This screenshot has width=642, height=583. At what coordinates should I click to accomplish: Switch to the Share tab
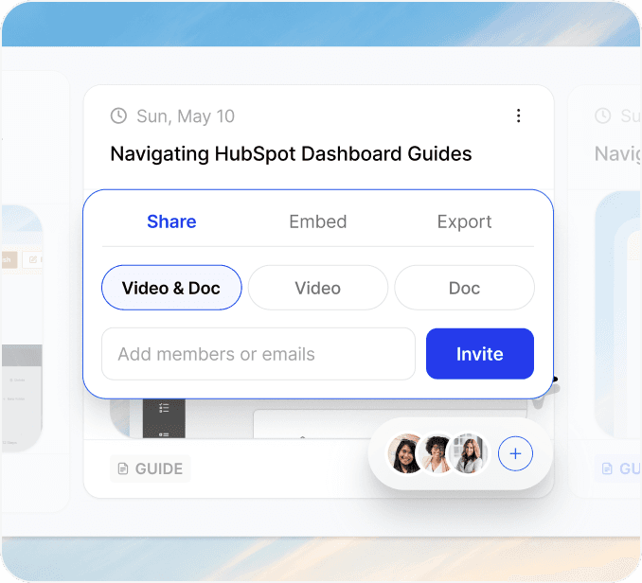pos(171,221)
